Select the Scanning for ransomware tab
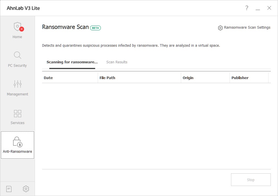278x196 pixels. pyautogui.click(x=72, y=62)
